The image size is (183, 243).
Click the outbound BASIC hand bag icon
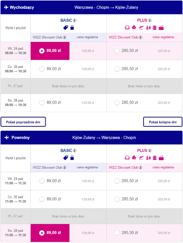[x=72, y=28]
